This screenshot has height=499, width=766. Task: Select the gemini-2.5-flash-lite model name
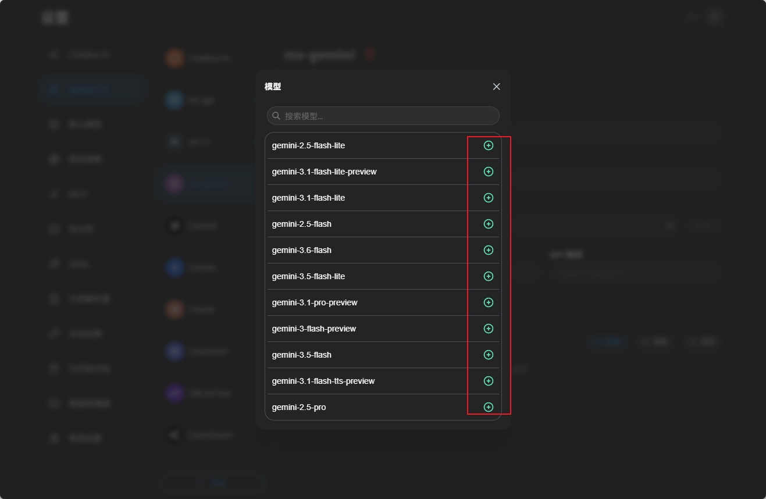coord(308,145)
